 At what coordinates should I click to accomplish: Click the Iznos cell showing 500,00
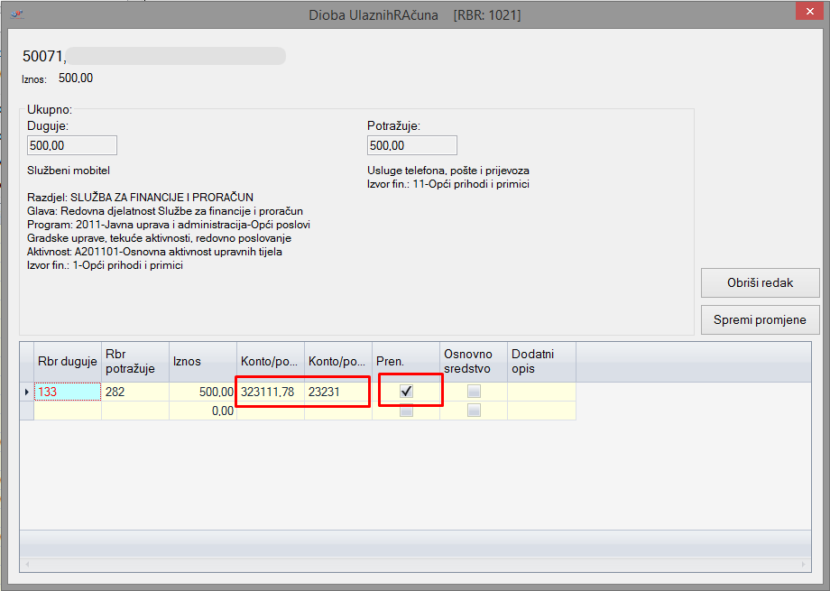click(x=203, y=392)
